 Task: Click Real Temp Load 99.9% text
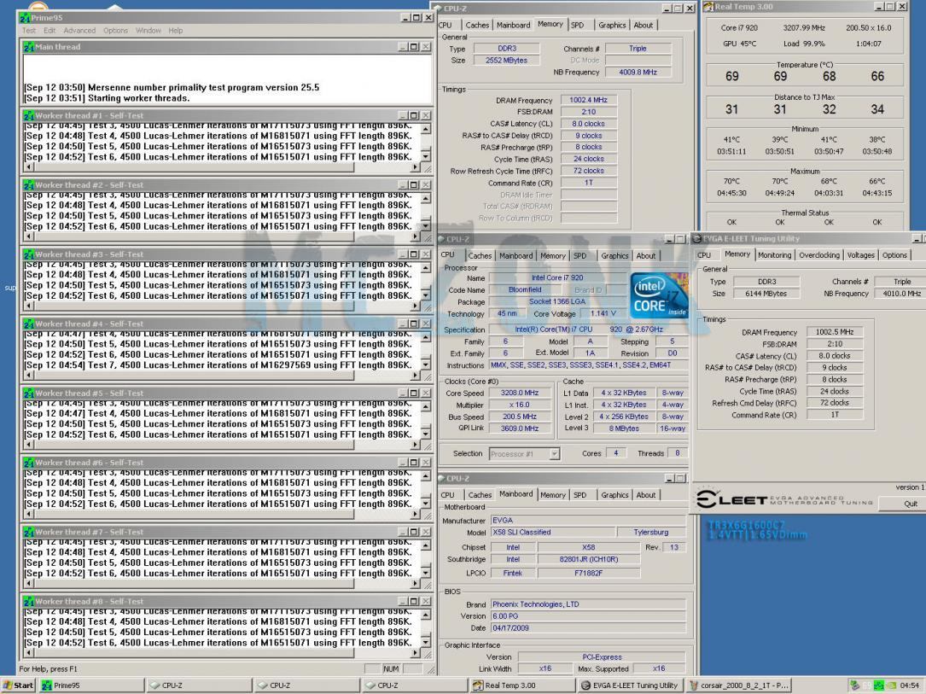coord(804,44)
